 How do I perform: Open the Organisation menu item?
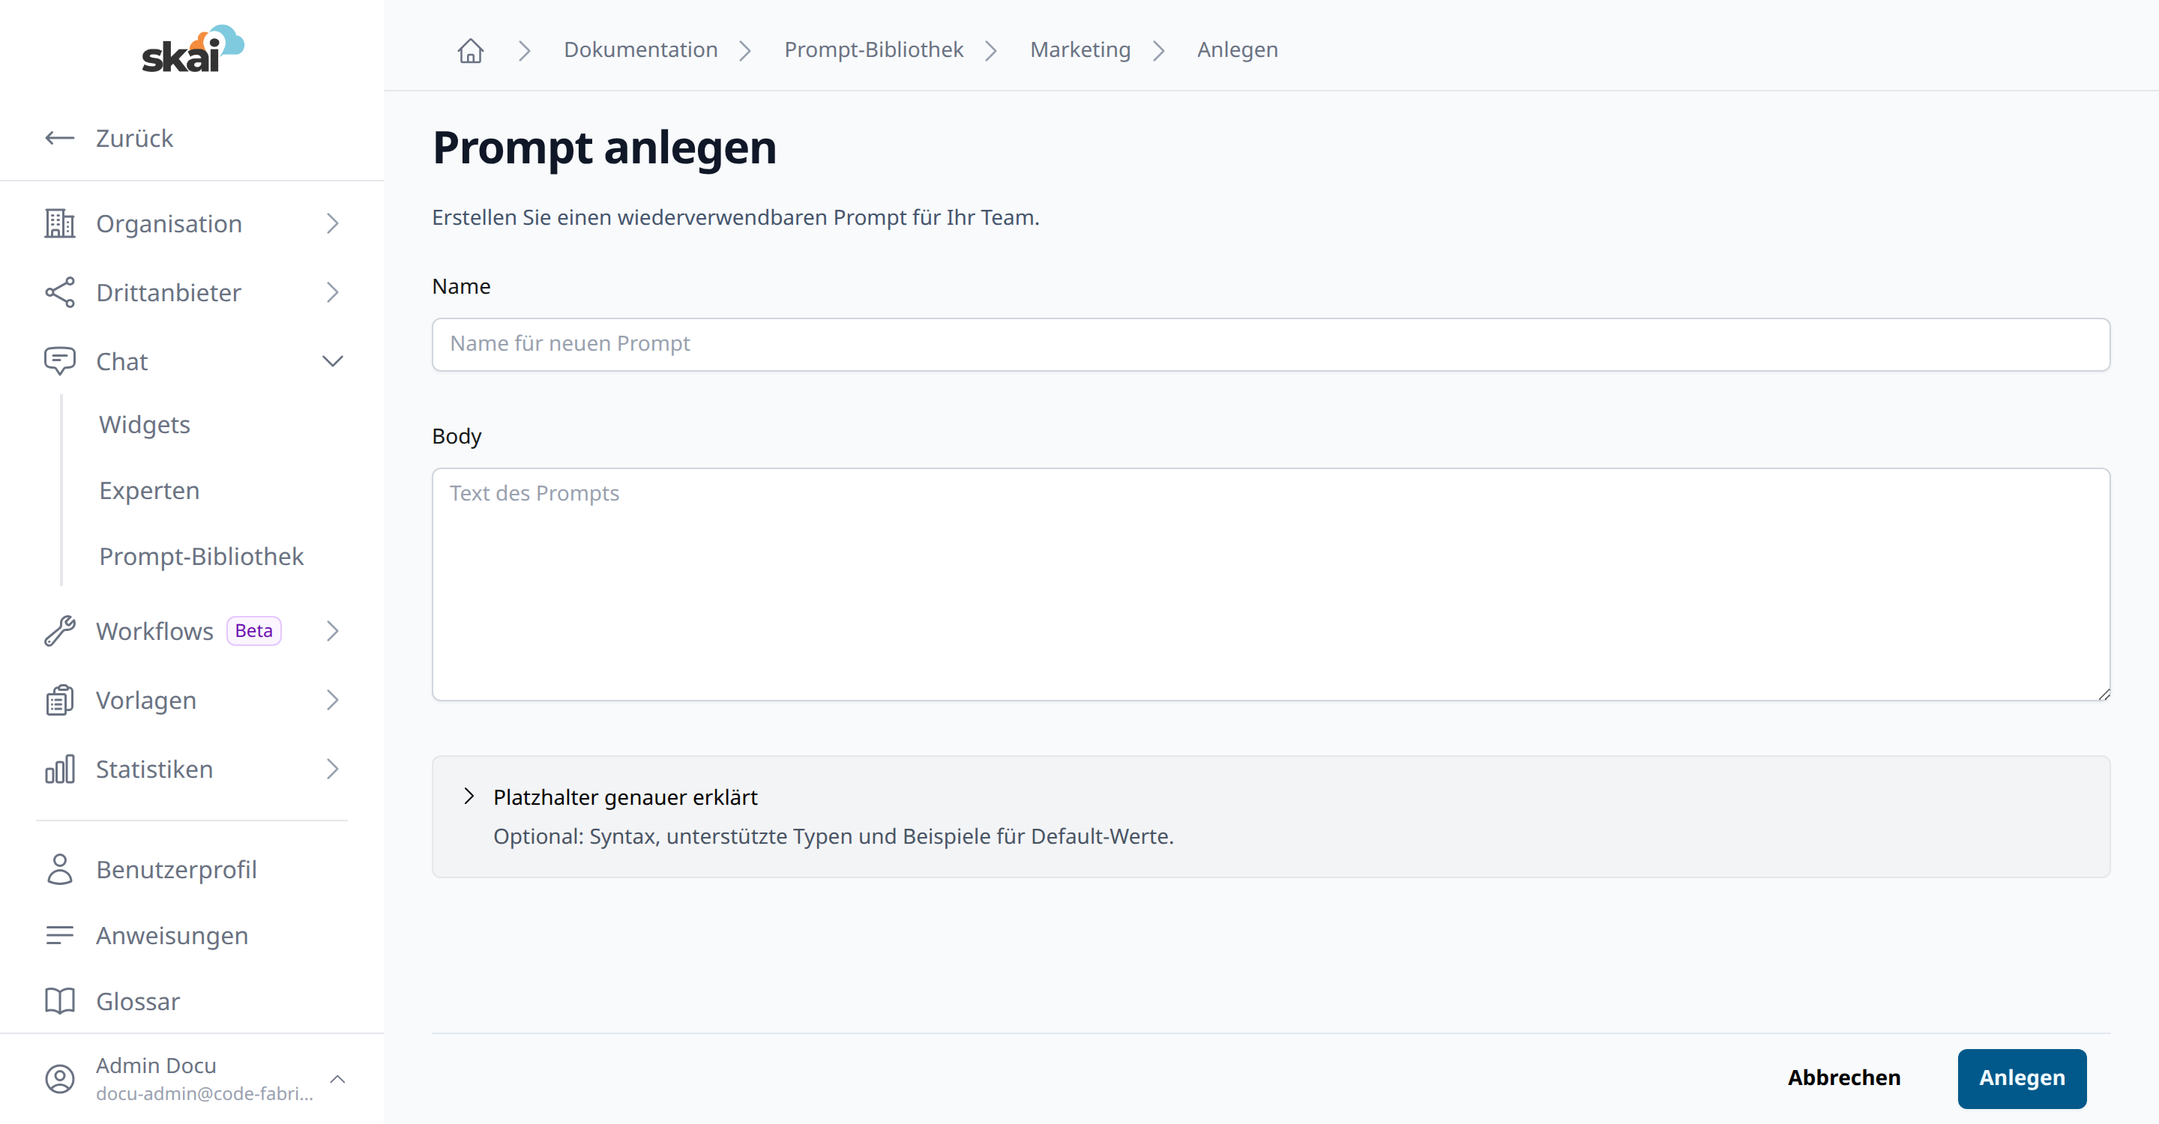193,223
